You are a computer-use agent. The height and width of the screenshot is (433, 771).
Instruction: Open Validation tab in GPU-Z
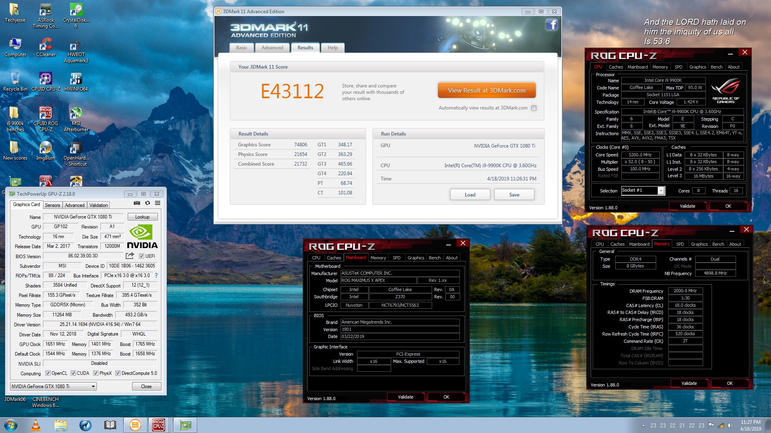98,205
